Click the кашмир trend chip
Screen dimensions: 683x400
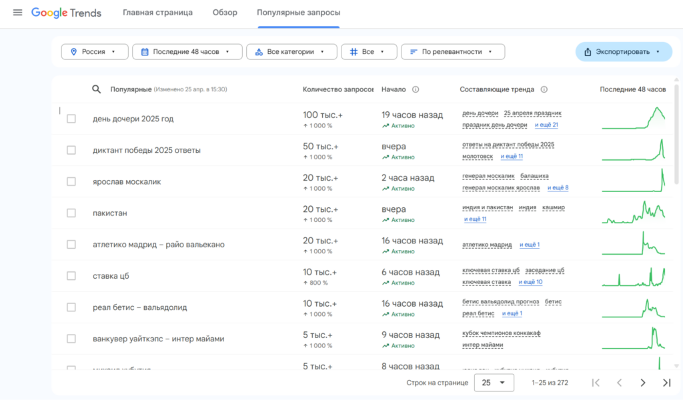pos(553,207)
